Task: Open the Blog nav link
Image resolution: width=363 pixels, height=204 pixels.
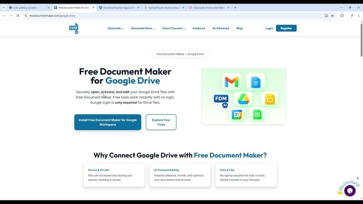Action: (239, 28)
